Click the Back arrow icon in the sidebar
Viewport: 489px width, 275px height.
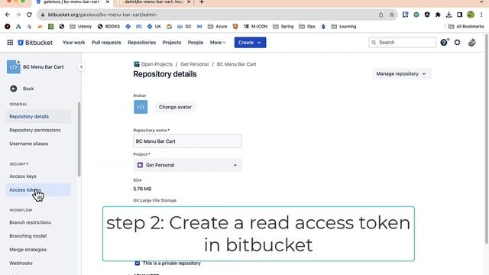tap(14, 89)
